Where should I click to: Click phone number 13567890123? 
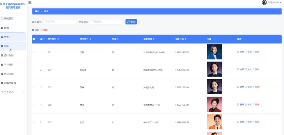click(x=182, y=70)
